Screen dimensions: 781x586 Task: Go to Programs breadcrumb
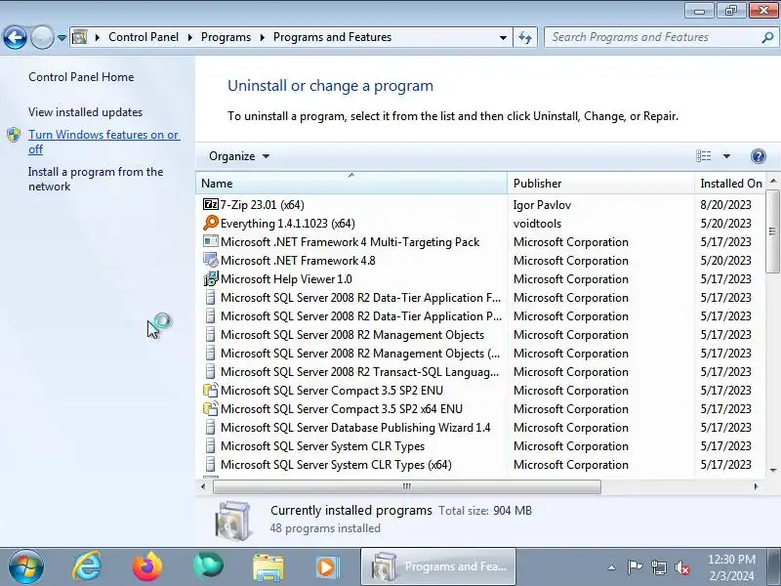pos(226,37)
